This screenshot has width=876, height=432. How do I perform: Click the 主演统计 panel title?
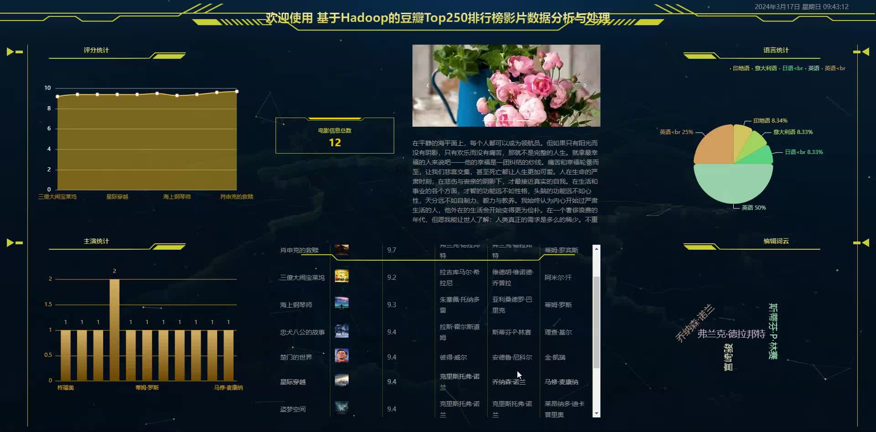[x=96, y=241]
